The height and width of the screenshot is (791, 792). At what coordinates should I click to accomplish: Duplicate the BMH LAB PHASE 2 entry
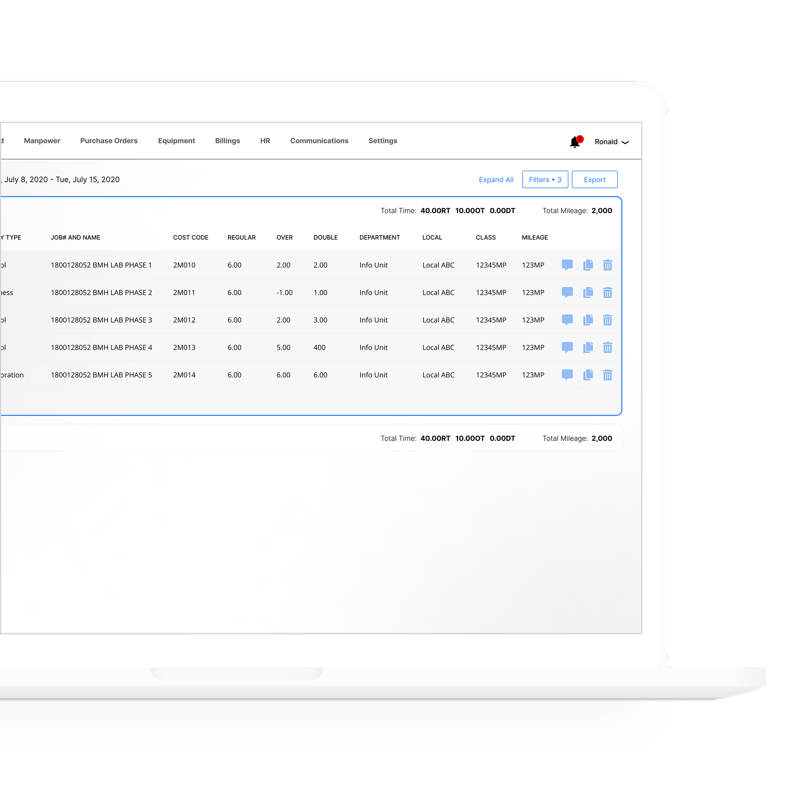pos(588,293)
